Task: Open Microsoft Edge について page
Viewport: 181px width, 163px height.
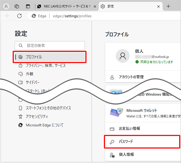Action: [x=45, y=125]
